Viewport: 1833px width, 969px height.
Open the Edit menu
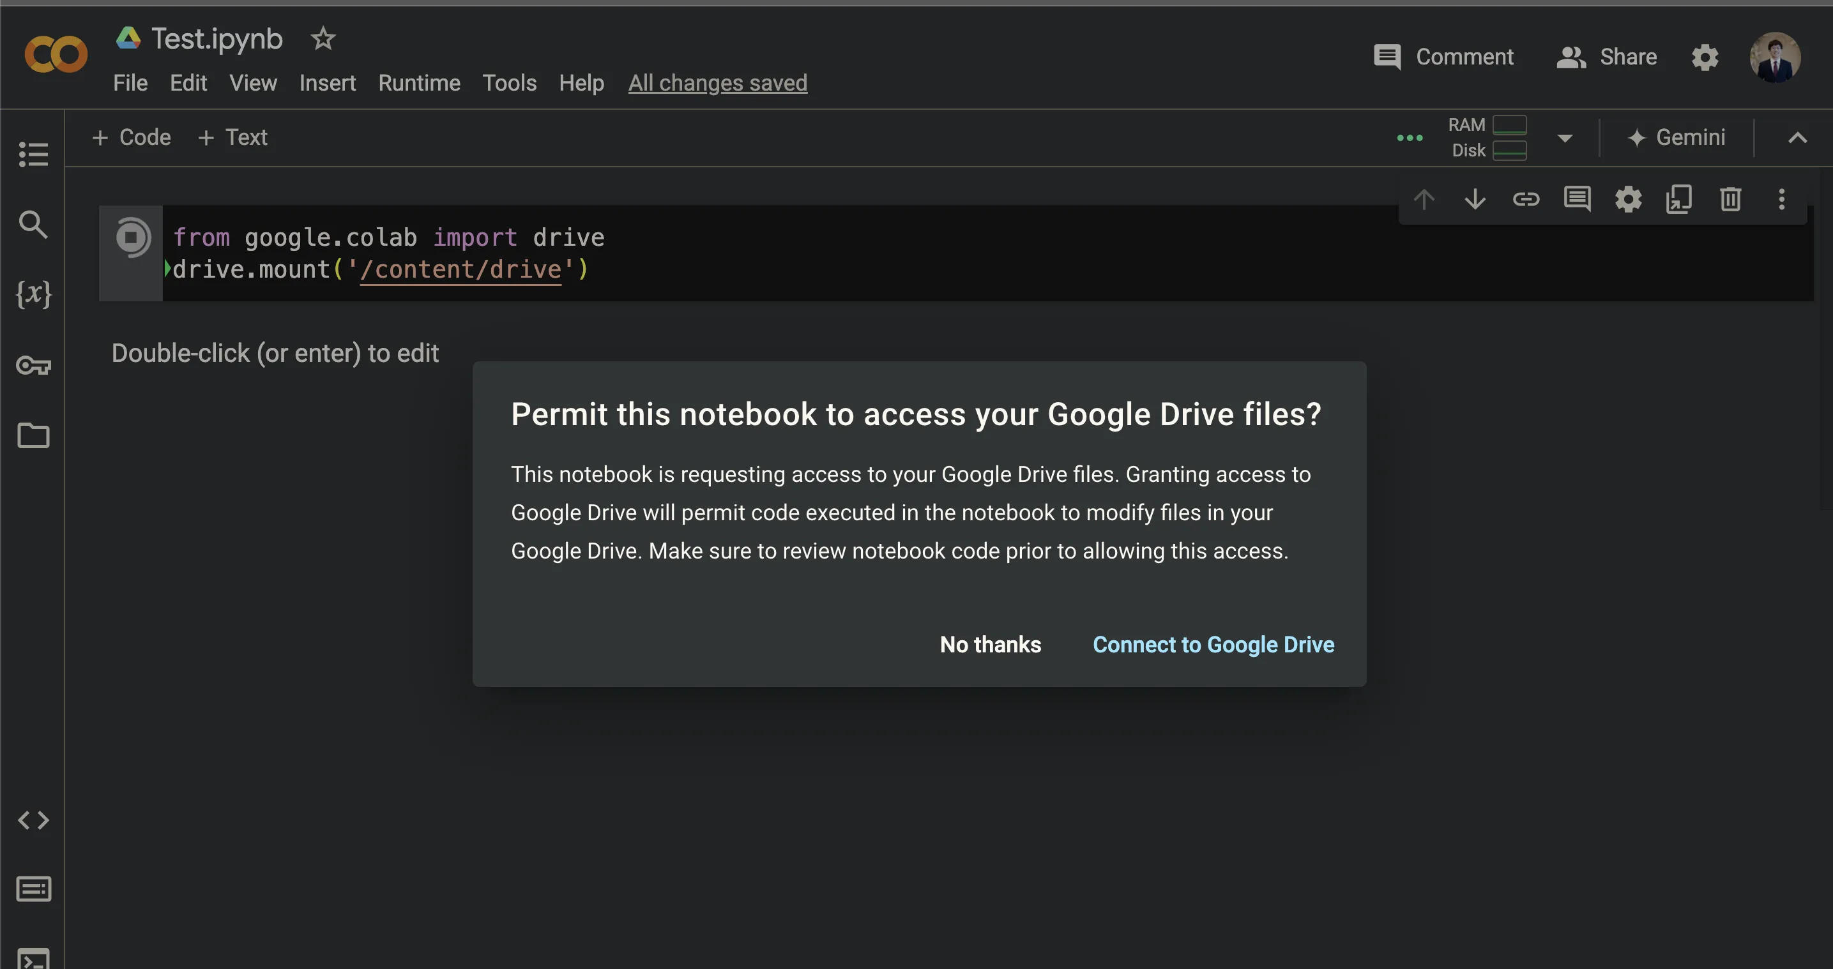click(x=188, y=83)
